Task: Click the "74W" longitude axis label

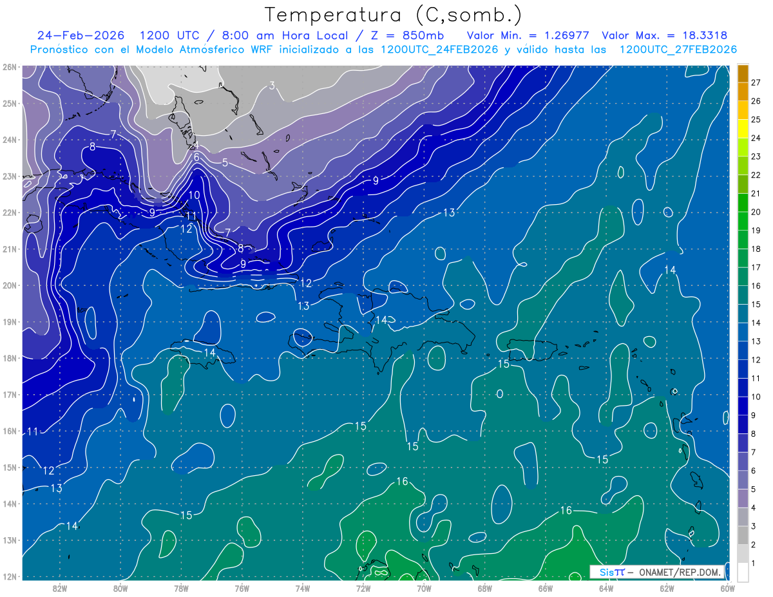Action: pos(302,588)
